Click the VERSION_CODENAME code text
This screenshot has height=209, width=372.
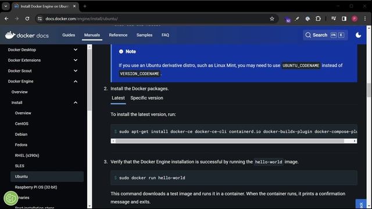139,74
